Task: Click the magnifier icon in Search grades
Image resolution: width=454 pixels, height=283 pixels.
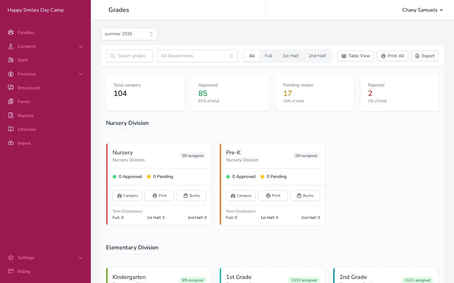Action: 113,56
